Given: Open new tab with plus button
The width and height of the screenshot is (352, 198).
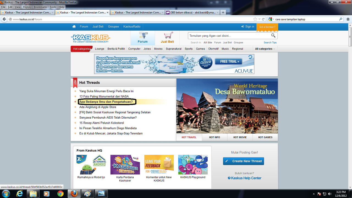Looking at the screenshot, I should coord(223,12).
